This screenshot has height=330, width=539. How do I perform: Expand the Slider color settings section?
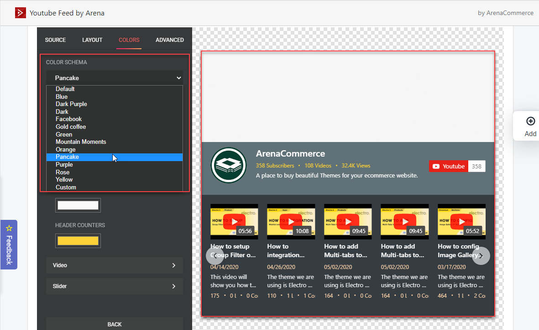pos(115,286)
